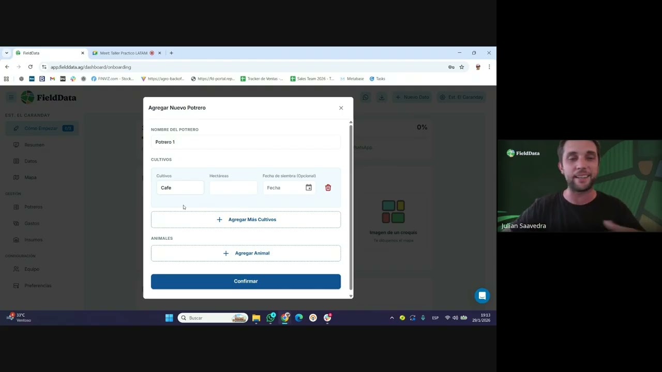
Task: Open the Slack bookmark icon
Action: (73, 79)
